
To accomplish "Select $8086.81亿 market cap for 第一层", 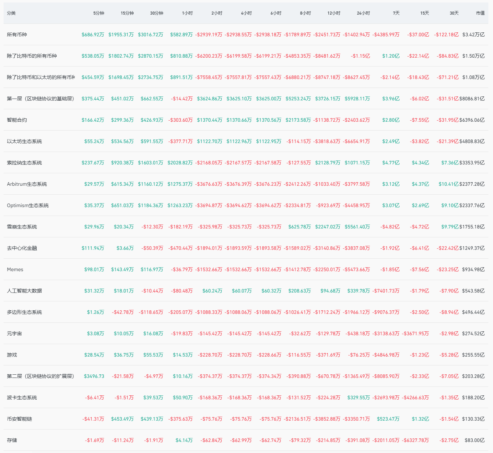I will (x=472, y=99).
